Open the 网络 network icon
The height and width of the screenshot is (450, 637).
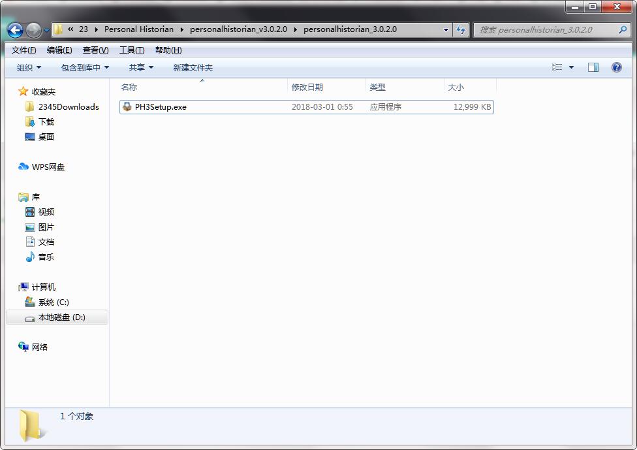[42, 347]
